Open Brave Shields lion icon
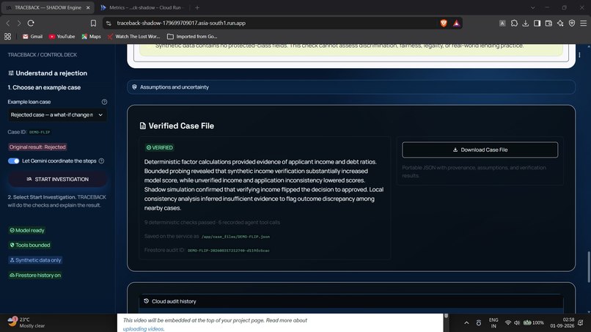This screenshot has width=591, height=332. click(x=444, y=23)
